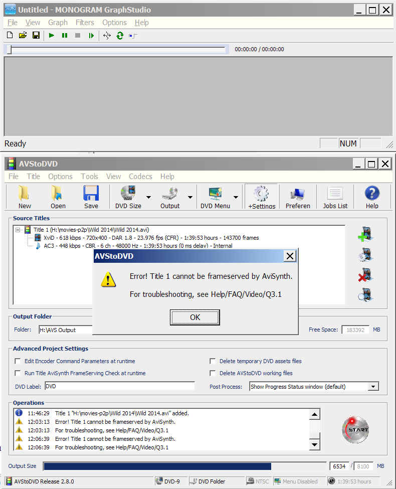Enable Delete temporary DVD assets files
Viewport: 396px width, 489px height.
(x=213, y=361)
